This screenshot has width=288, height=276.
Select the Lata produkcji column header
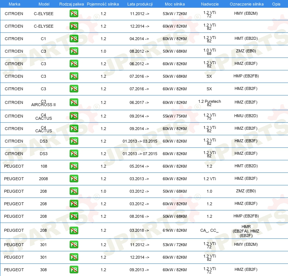(140, 4)
